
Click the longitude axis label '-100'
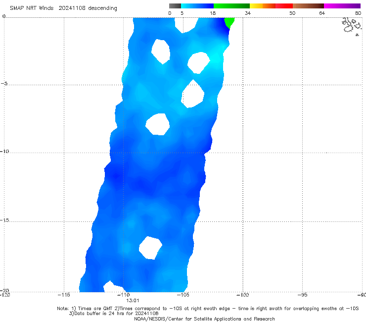point(243,295)
